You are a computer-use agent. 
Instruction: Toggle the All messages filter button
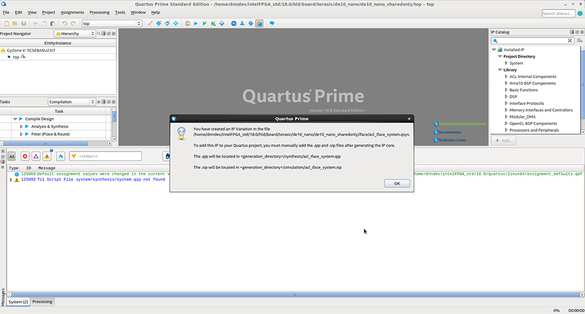click(12, 156)
